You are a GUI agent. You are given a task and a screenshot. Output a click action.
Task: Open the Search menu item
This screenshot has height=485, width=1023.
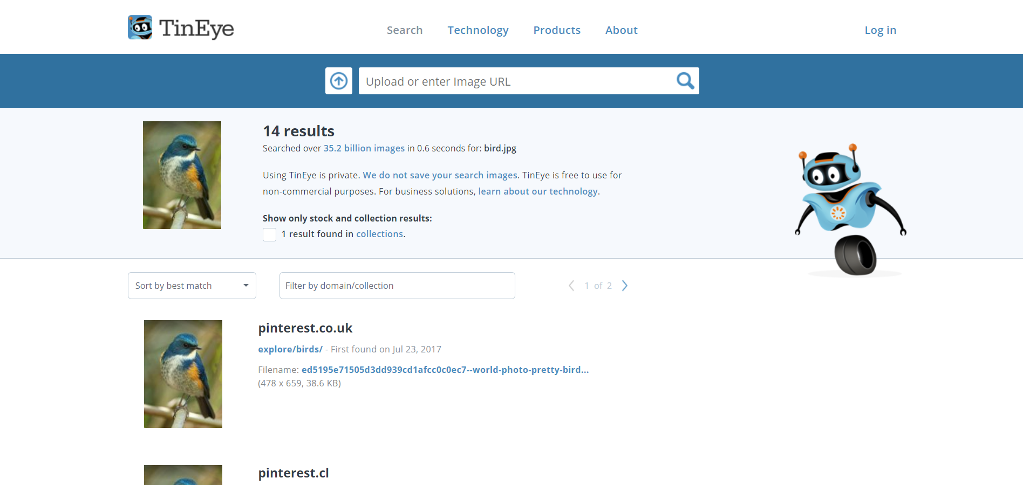point(405,30)
